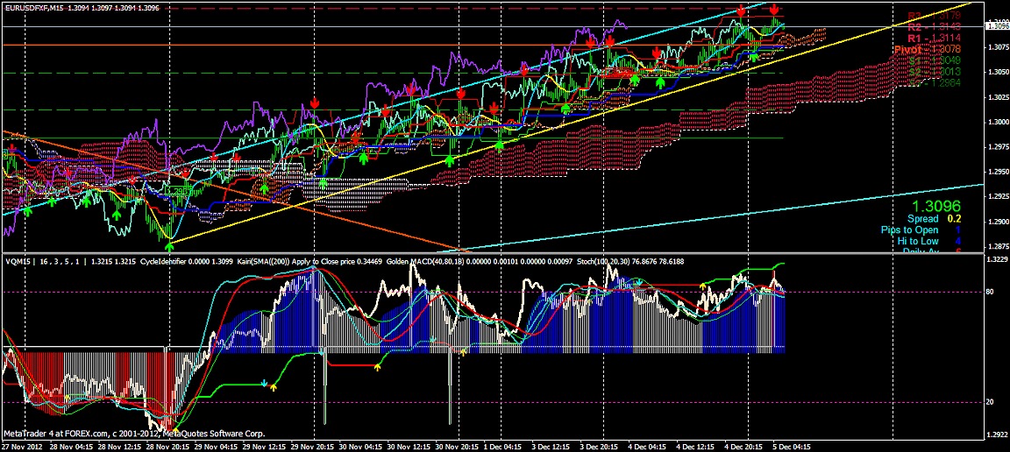
Task: Click the highlighted current price 1.3096 axis tag
Action: pyautogui.click(x=997, y=26)
